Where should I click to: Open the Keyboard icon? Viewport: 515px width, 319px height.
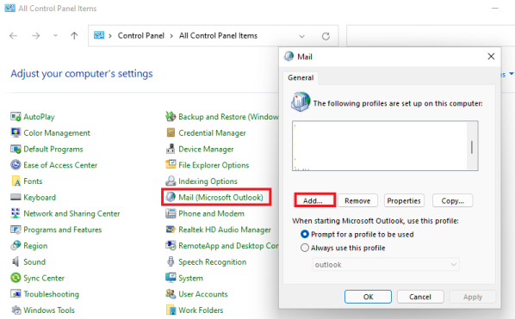[16, 197]
